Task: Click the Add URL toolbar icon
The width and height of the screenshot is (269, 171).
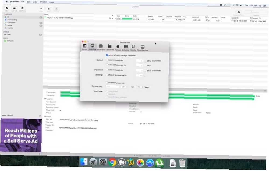Action: click(15, 8)
